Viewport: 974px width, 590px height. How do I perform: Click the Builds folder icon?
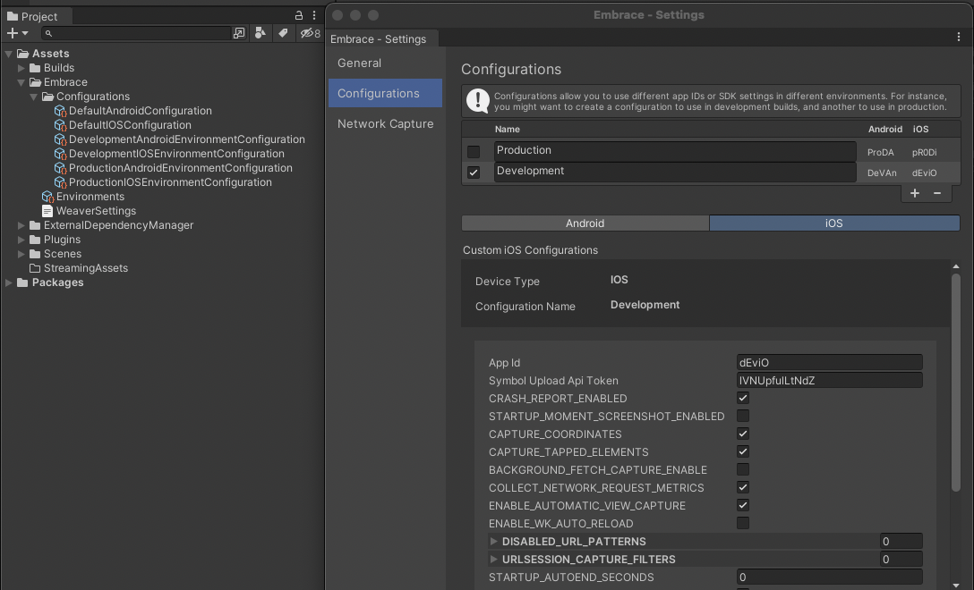tap(35, 68)
